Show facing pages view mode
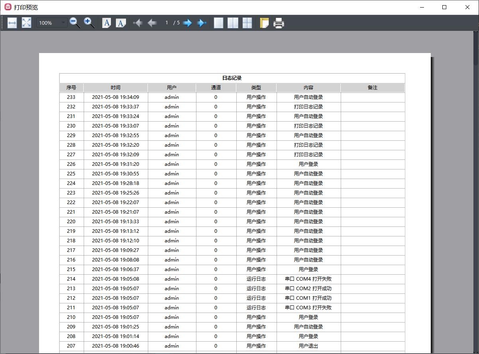The image size is (479, 354). pos(233,23)
